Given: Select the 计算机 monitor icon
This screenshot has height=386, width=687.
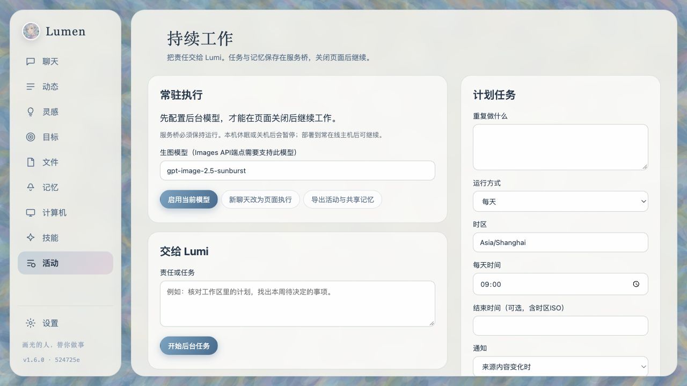Looking at the screenshot, I should click(31, 213).
